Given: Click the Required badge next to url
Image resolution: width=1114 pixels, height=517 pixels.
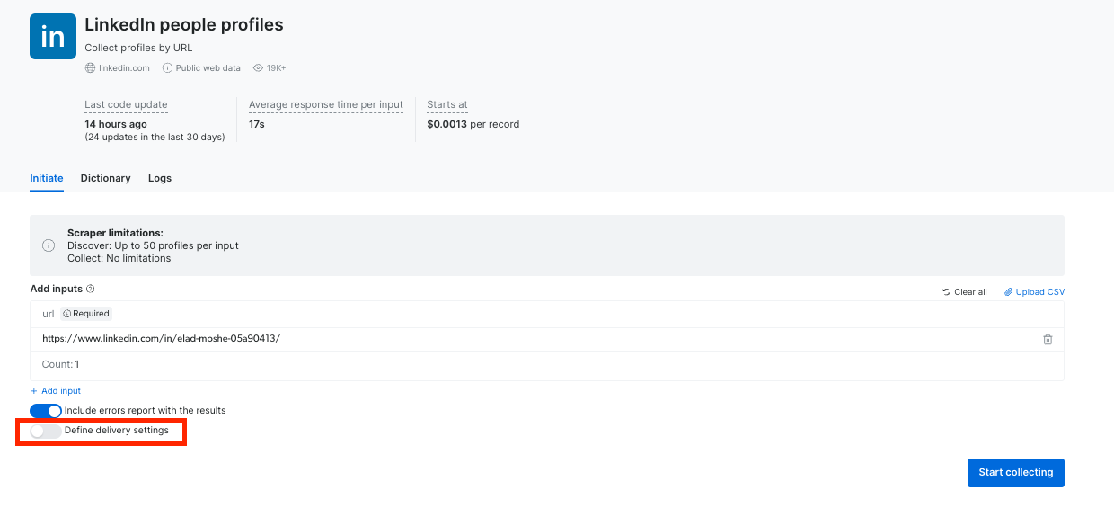Looking at the screenshot, I should coord(86,314).
